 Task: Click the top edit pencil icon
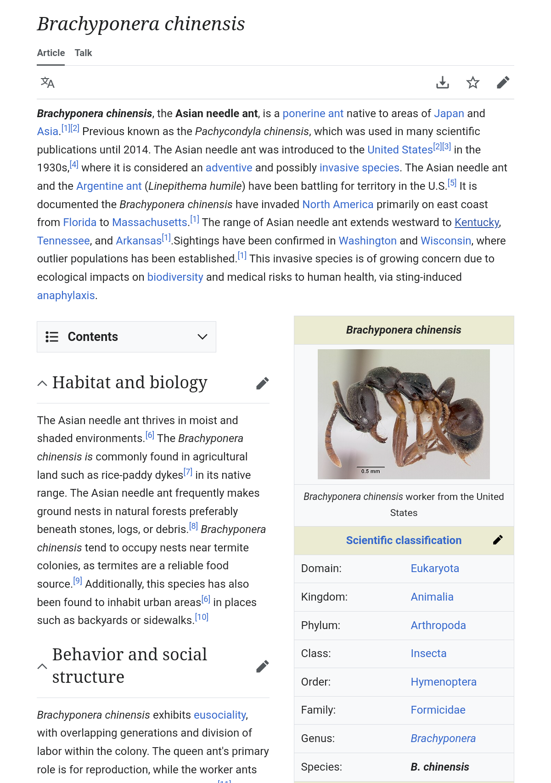pos(503,83)
